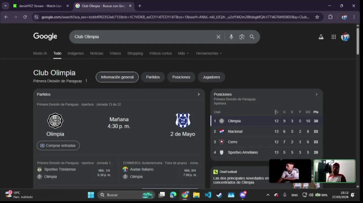Open Chrome's three-dot menu

tap(354, 17)
